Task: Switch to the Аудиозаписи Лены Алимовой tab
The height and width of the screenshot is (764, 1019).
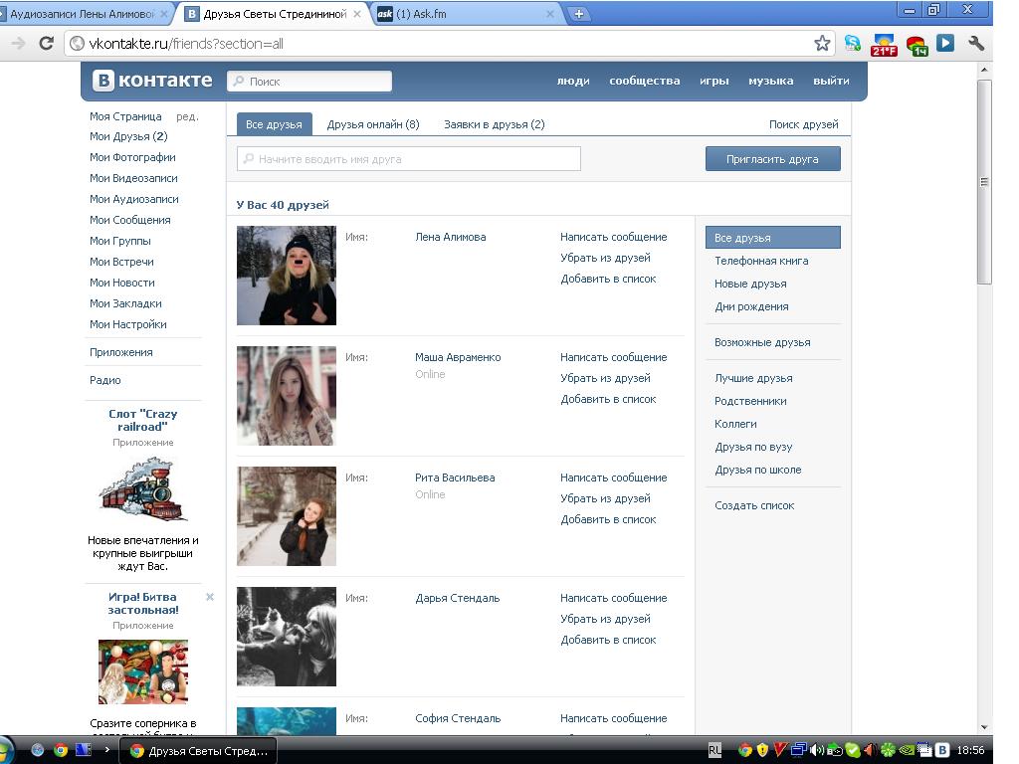Action: click(84, 14)
